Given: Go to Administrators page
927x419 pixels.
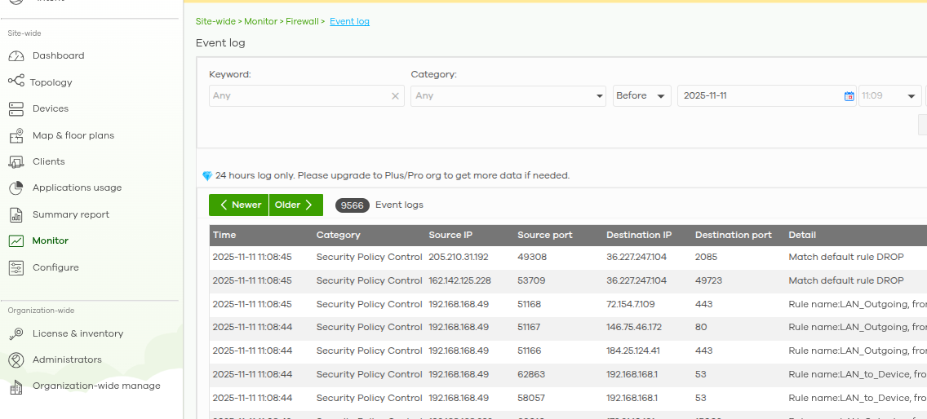Looking at the screenshot, I should tap(67, 359).
